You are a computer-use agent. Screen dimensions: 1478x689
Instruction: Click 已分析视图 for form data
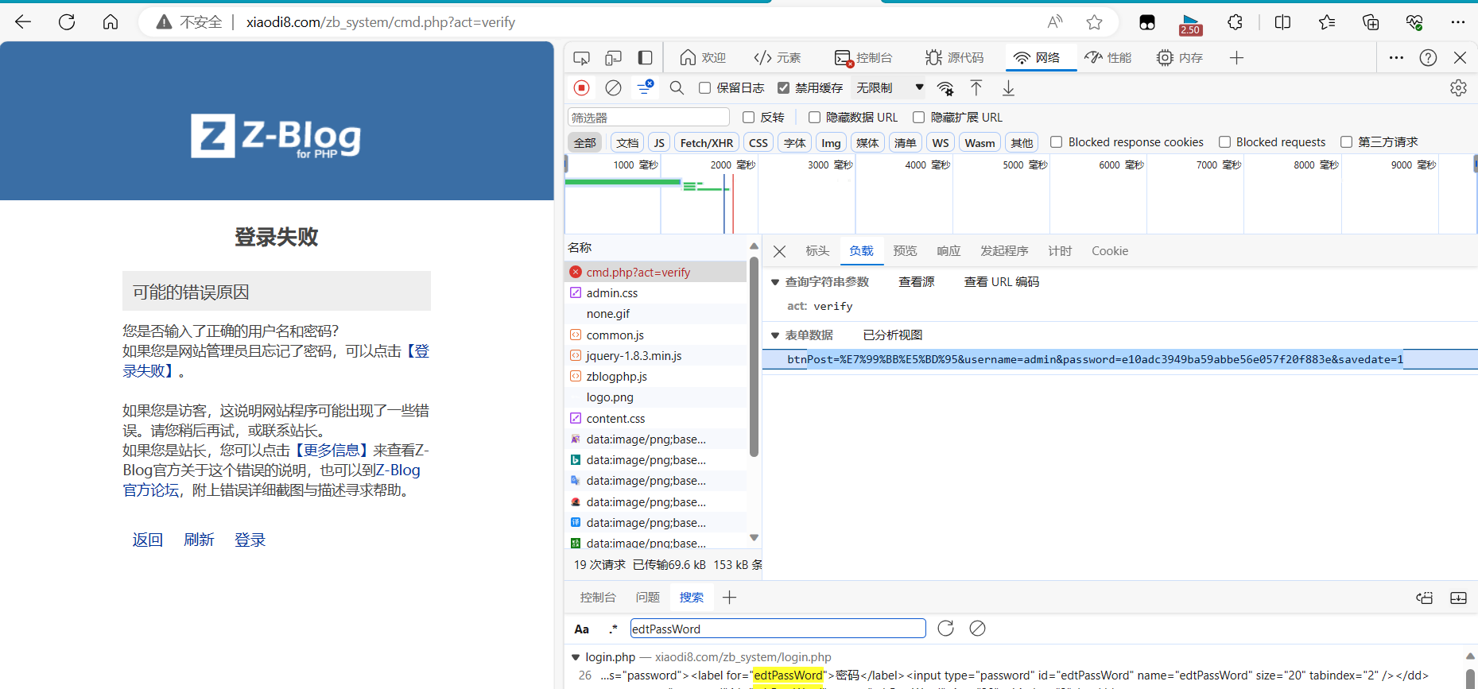[x=893, y=335]
